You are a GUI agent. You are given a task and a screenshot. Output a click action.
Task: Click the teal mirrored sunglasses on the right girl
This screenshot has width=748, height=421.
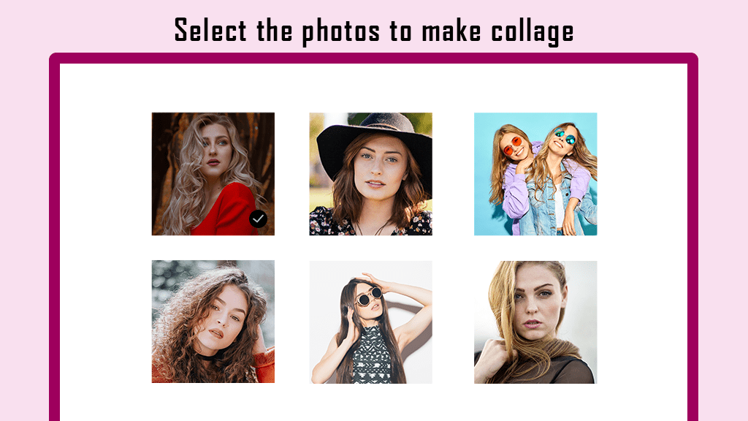pos(566,137)
